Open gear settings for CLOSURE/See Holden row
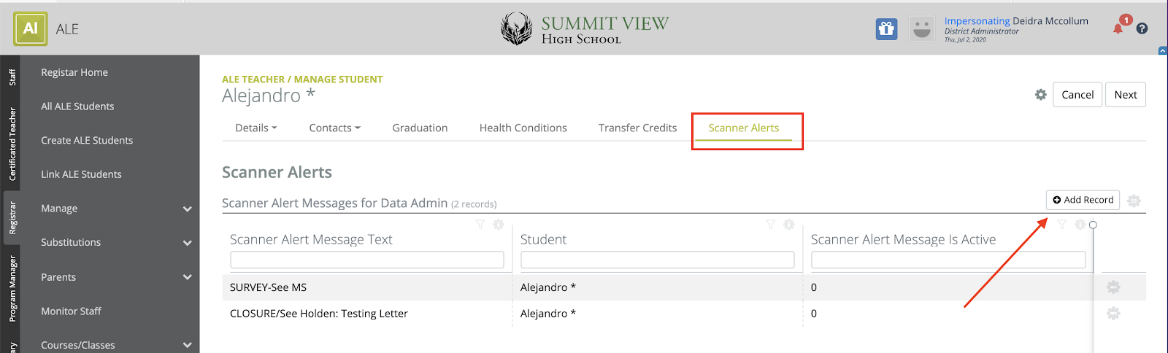Image resolution: width=1168 pixels, height=353 pixels. click(x=1113, y=314)
